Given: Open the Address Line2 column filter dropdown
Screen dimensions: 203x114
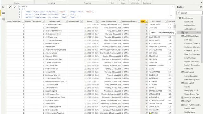Looking at the screenshot, I should point(81,21).
